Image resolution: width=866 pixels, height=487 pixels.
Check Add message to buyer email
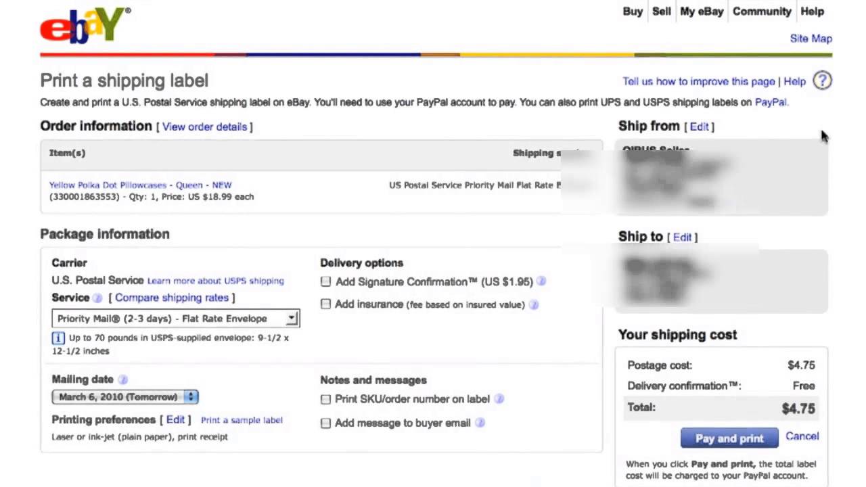tap(325, 423)
